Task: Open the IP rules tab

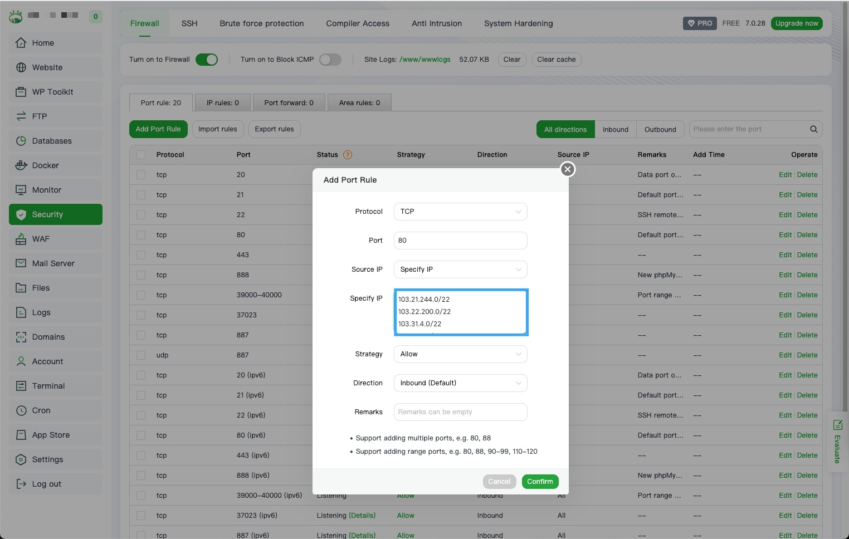Action: coord(222,102)
